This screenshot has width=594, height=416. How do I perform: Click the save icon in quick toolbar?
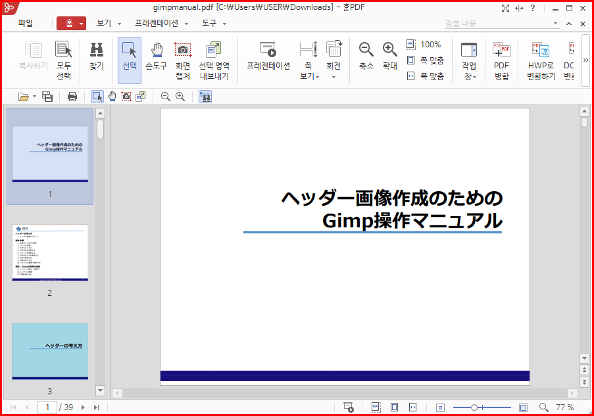click(x=47, y=97)
